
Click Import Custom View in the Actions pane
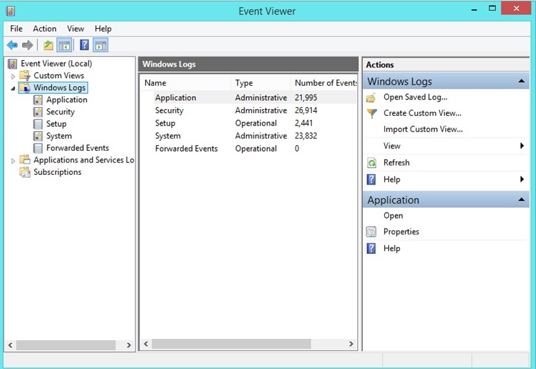[x=423, y=129]
